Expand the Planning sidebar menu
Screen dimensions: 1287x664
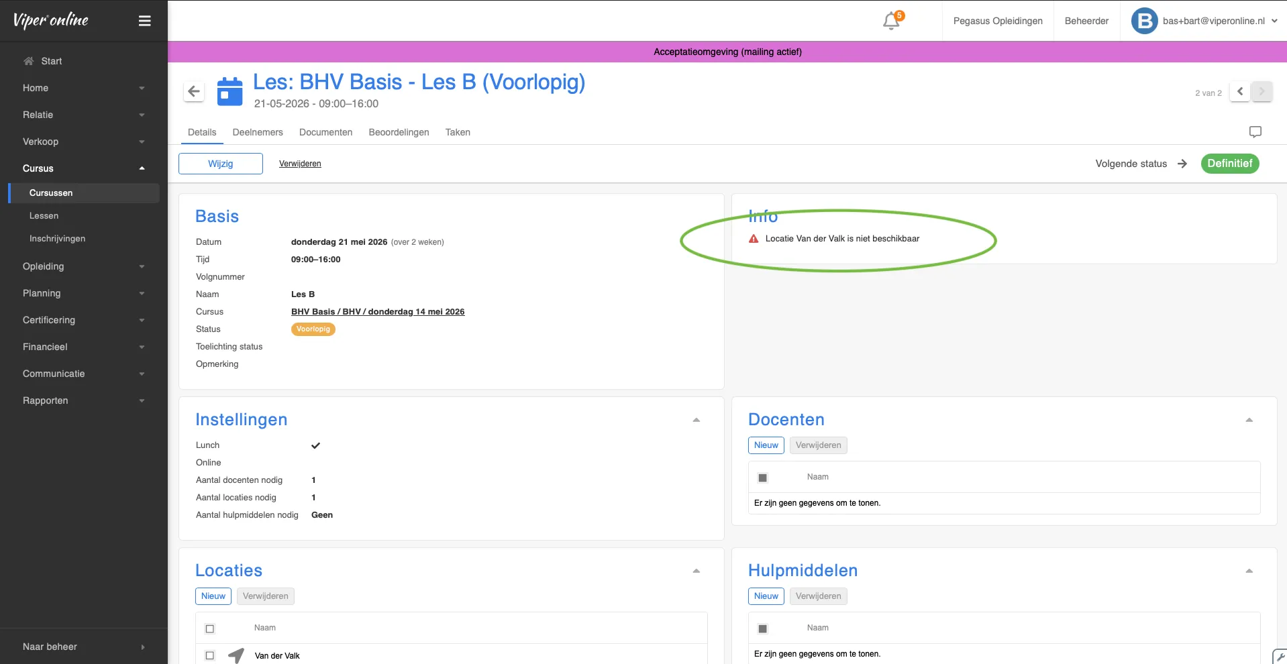[x=84, y=293]
